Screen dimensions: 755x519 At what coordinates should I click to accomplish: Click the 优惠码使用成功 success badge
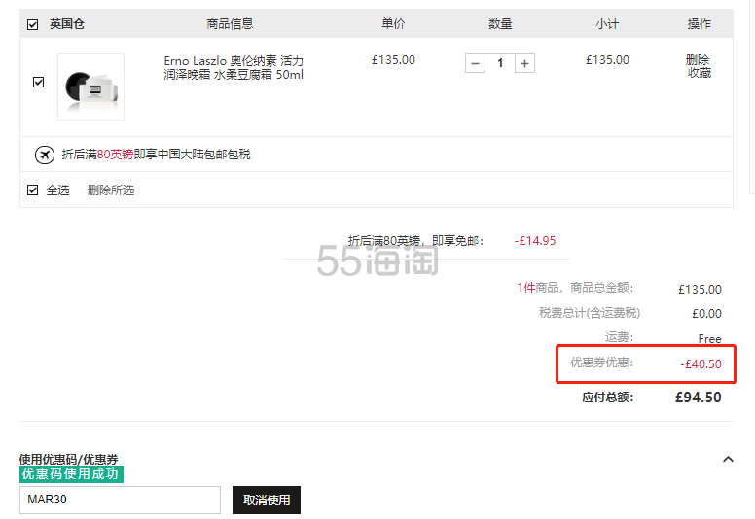click(x=71, y=474)
